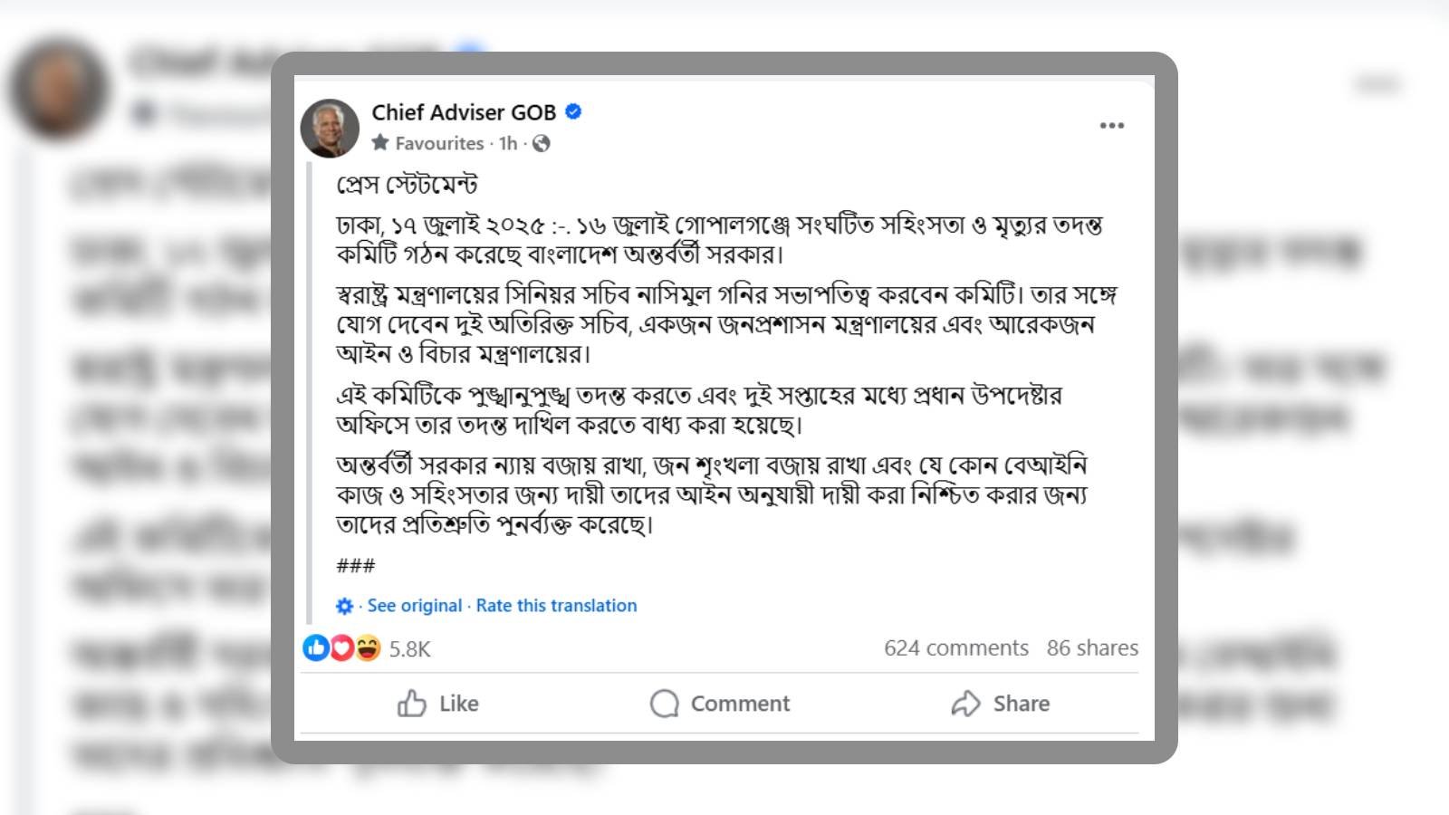Click the blue verified badge
This screenshot has height=815, width=1449.
[x=573, y=111]
